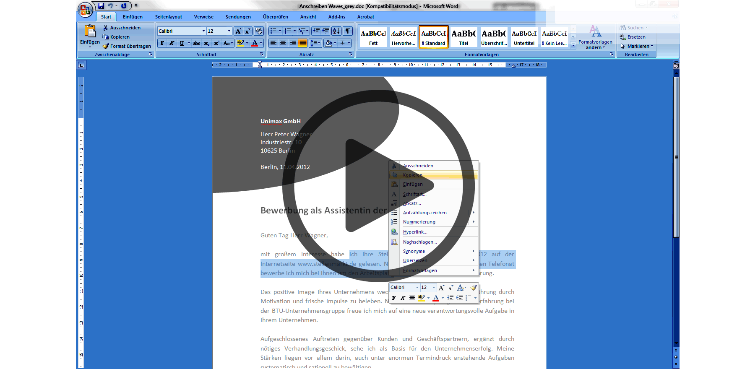
Task: Click the red font color button in ribbon
Action: (255, 43)
